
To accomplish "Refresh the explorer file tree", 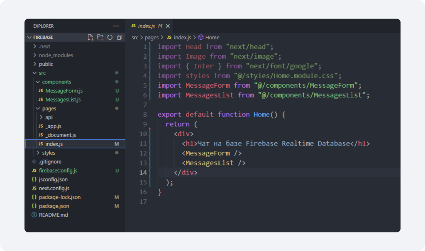I will tap(110, 37).
